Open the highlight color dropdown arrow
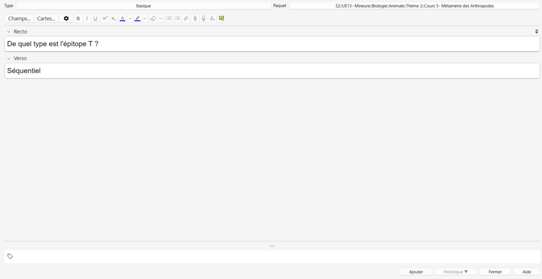 pyautogui.click(x=145, y=18)
